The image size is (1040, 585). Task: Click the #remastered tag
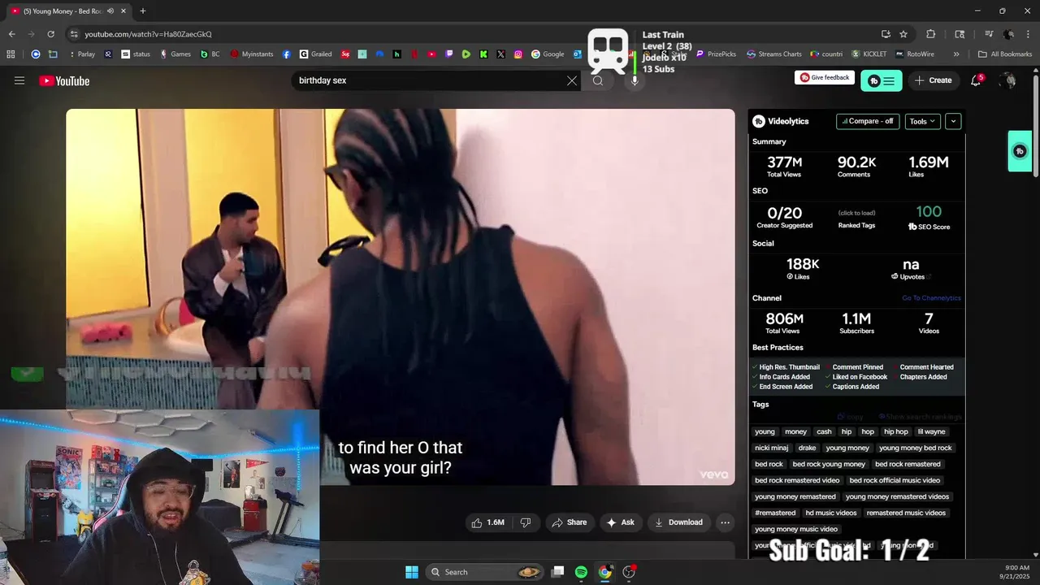(x=775, y=513)
